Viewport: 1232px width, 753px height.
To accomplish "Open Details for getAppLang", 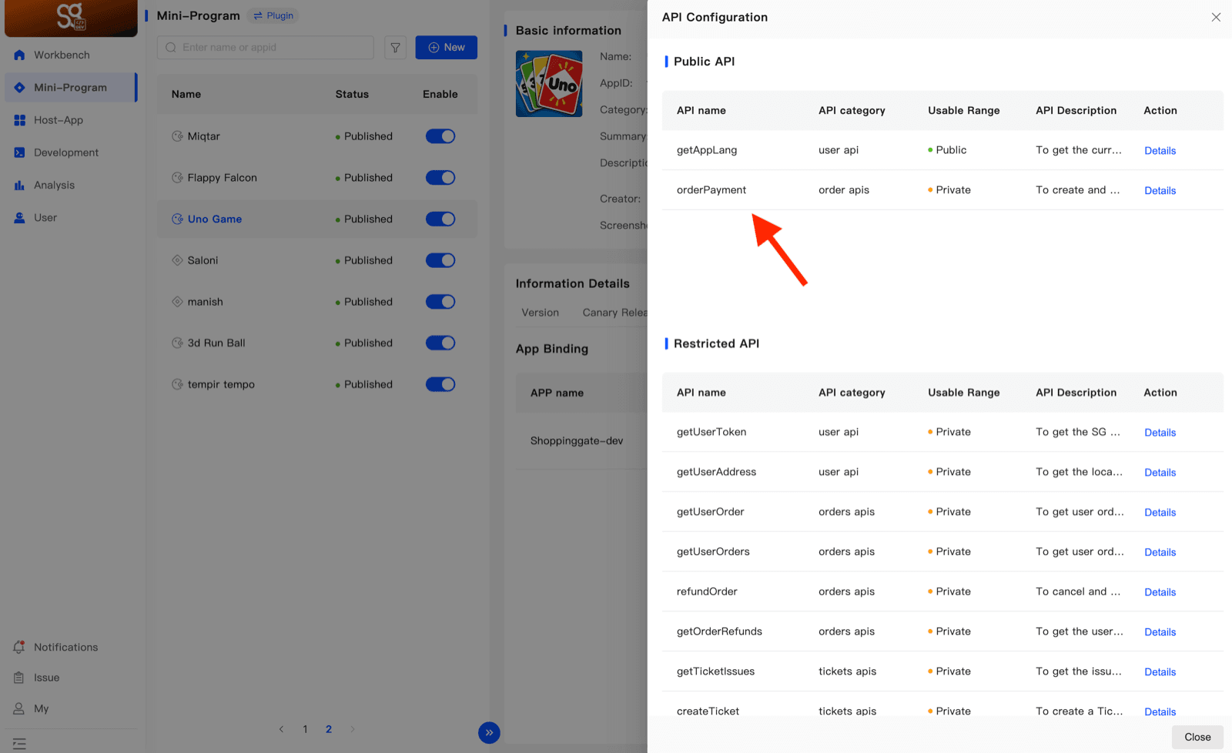I will point(1160,150).
